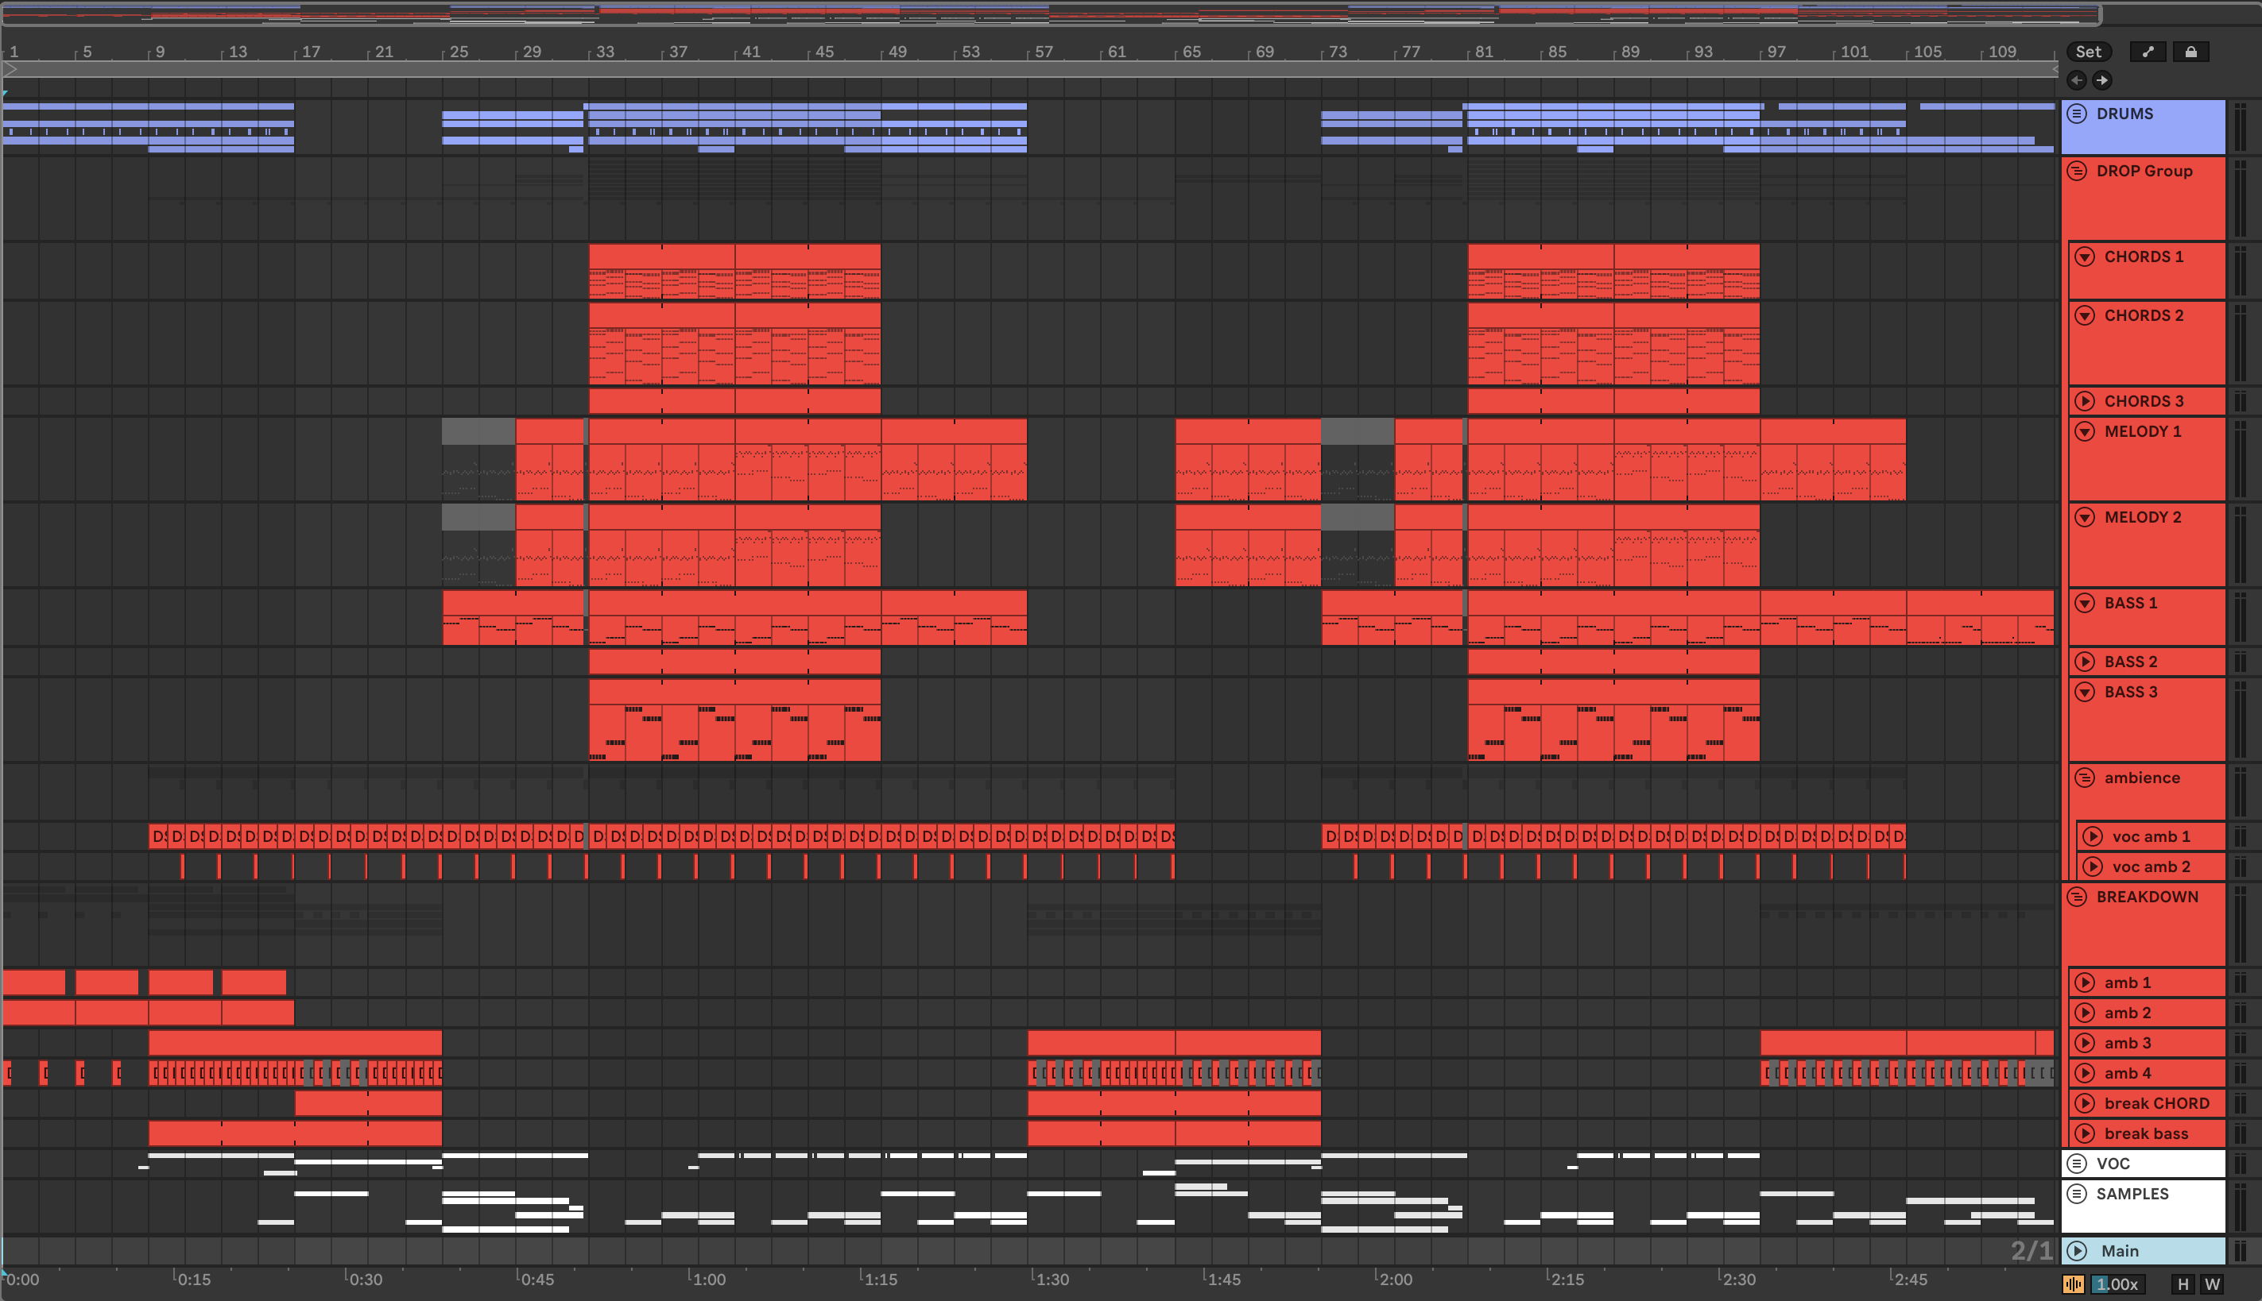The image size is (2262, 1301).
Task: Click the waveform zoom icon bottom right
Action: tap(2074, 1284)
